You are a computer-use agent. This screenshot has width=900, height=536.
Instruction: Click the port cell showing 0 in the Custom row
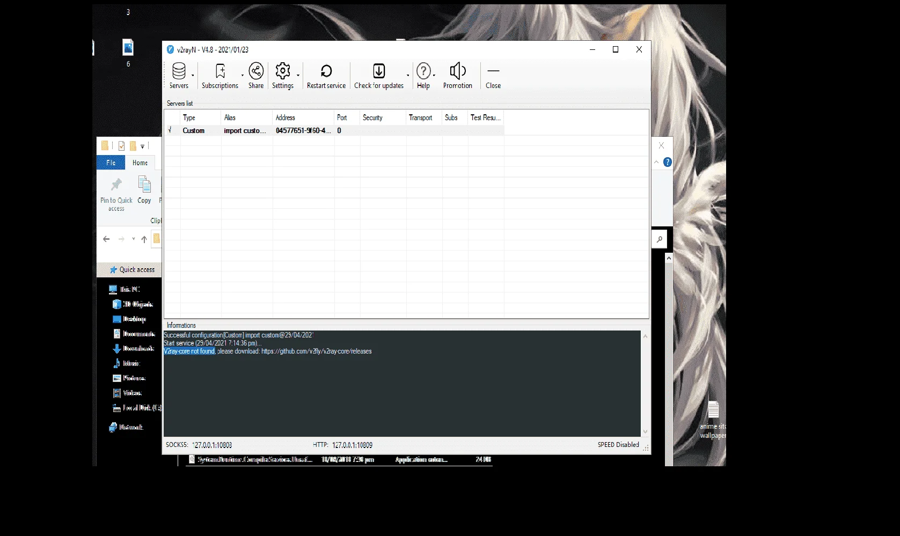tap(339, 130)
